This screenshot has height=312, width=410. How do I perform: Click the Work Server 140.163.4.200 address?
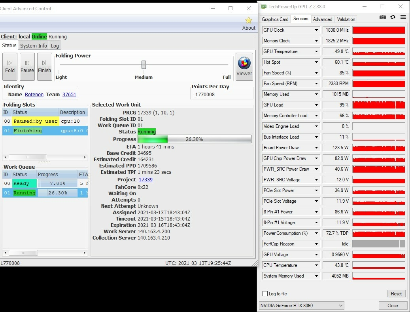154,232
